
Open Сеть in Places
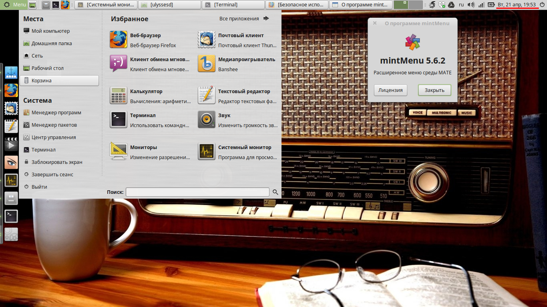(x=59, y=56)
